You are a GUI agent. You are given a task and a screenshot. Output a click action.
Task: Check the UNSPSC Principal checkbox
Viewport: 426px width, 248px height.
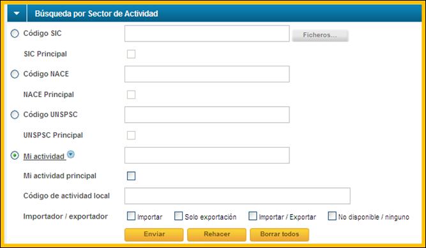pyautogui.click(x=131, y=135)
